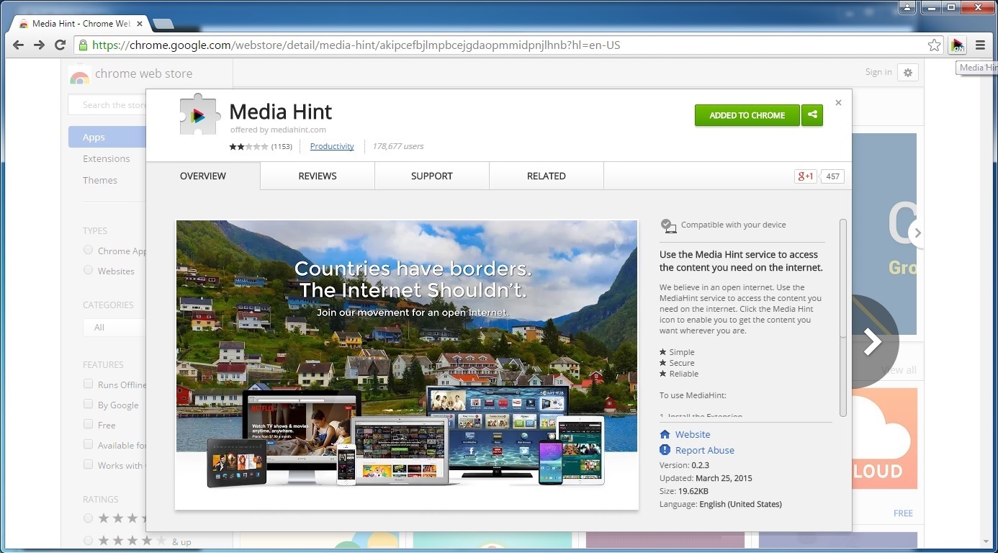Click the Website home icon
Screen dimensions: 998x553
tap(665, 434)
